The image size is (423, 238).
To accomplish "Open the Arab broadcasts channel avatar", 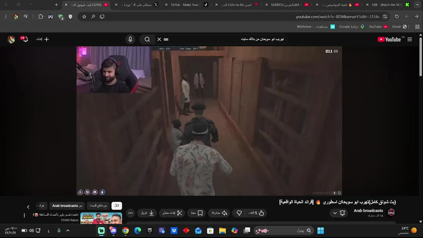I will tap(391, 212).
